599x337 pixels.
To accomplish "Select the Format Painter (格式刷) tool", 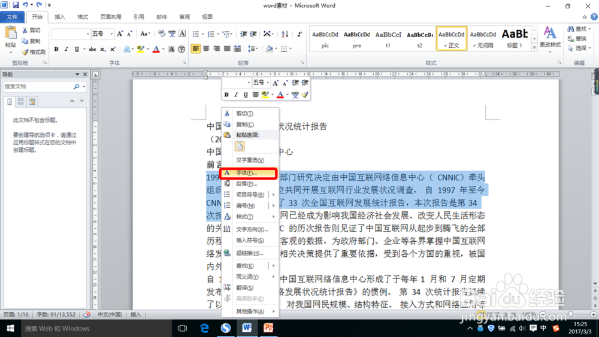I will (33, 52).
